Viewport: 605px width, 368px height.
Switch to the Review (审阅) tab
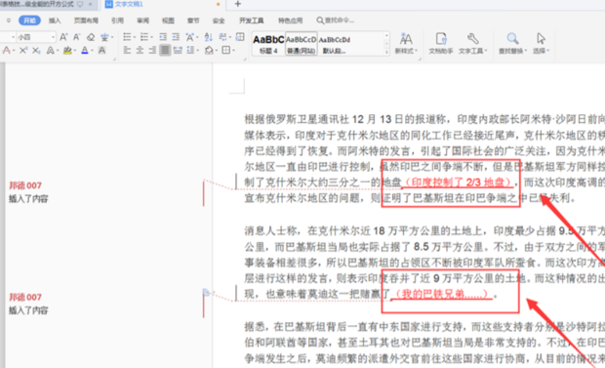pos(142,20)
